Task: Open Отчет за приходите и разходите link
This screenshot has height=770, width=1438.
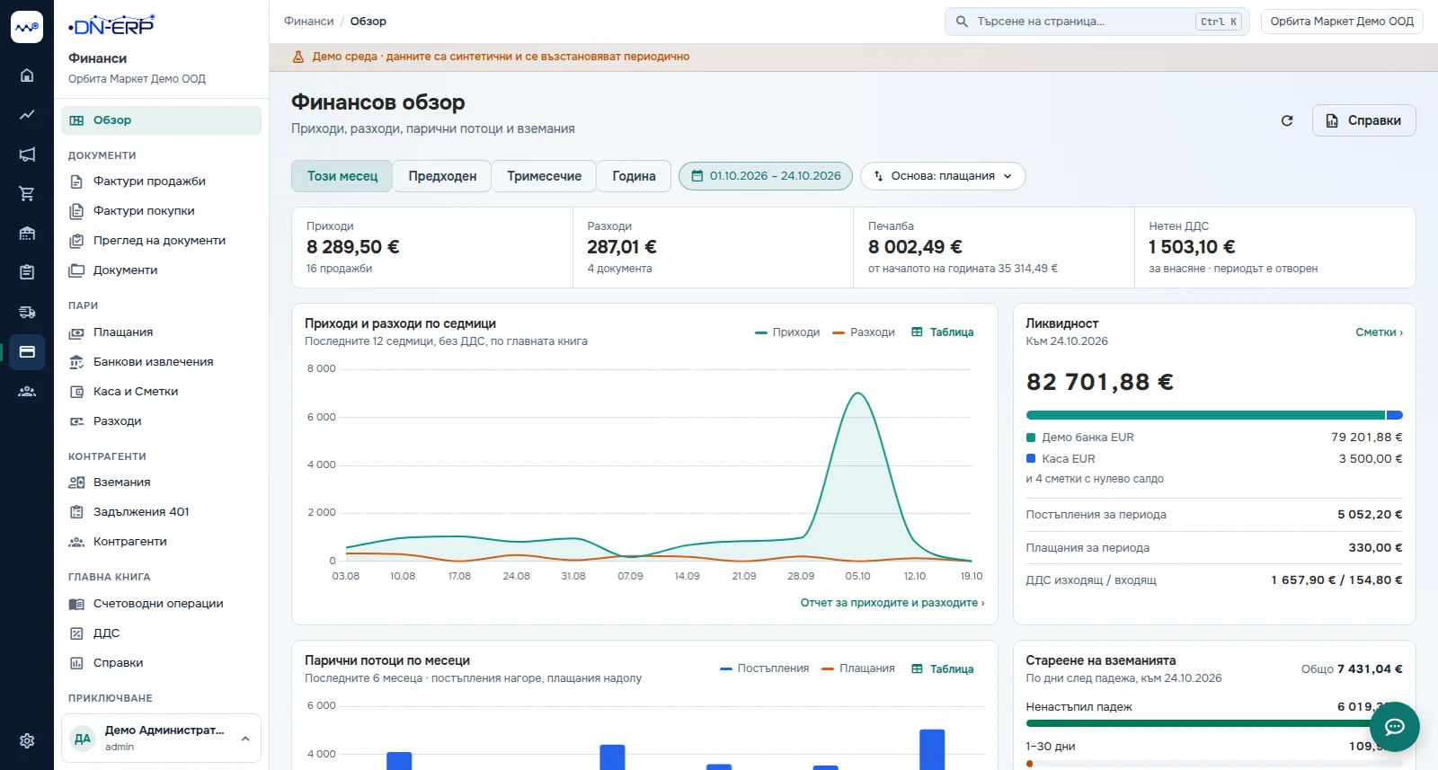Action: [892, 603]
